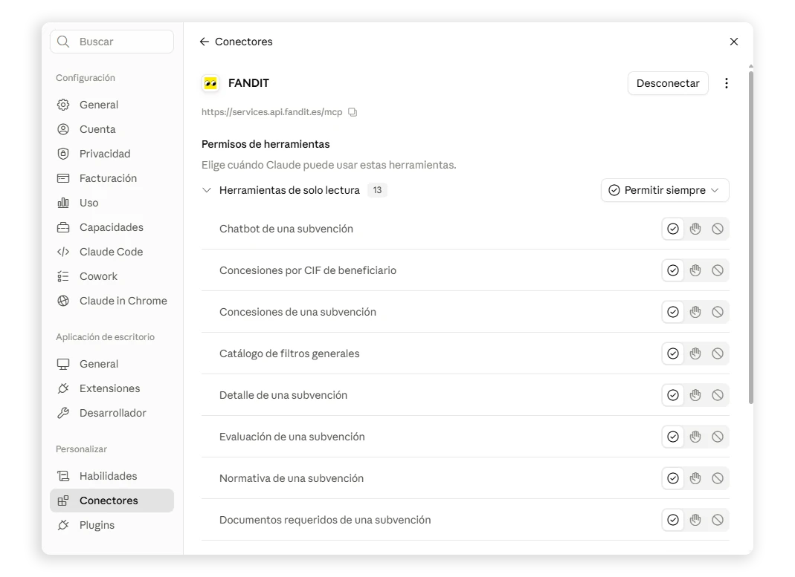
Task: Always allow Documentos requeridos de una subvención
Action: (x=673, y=520)
